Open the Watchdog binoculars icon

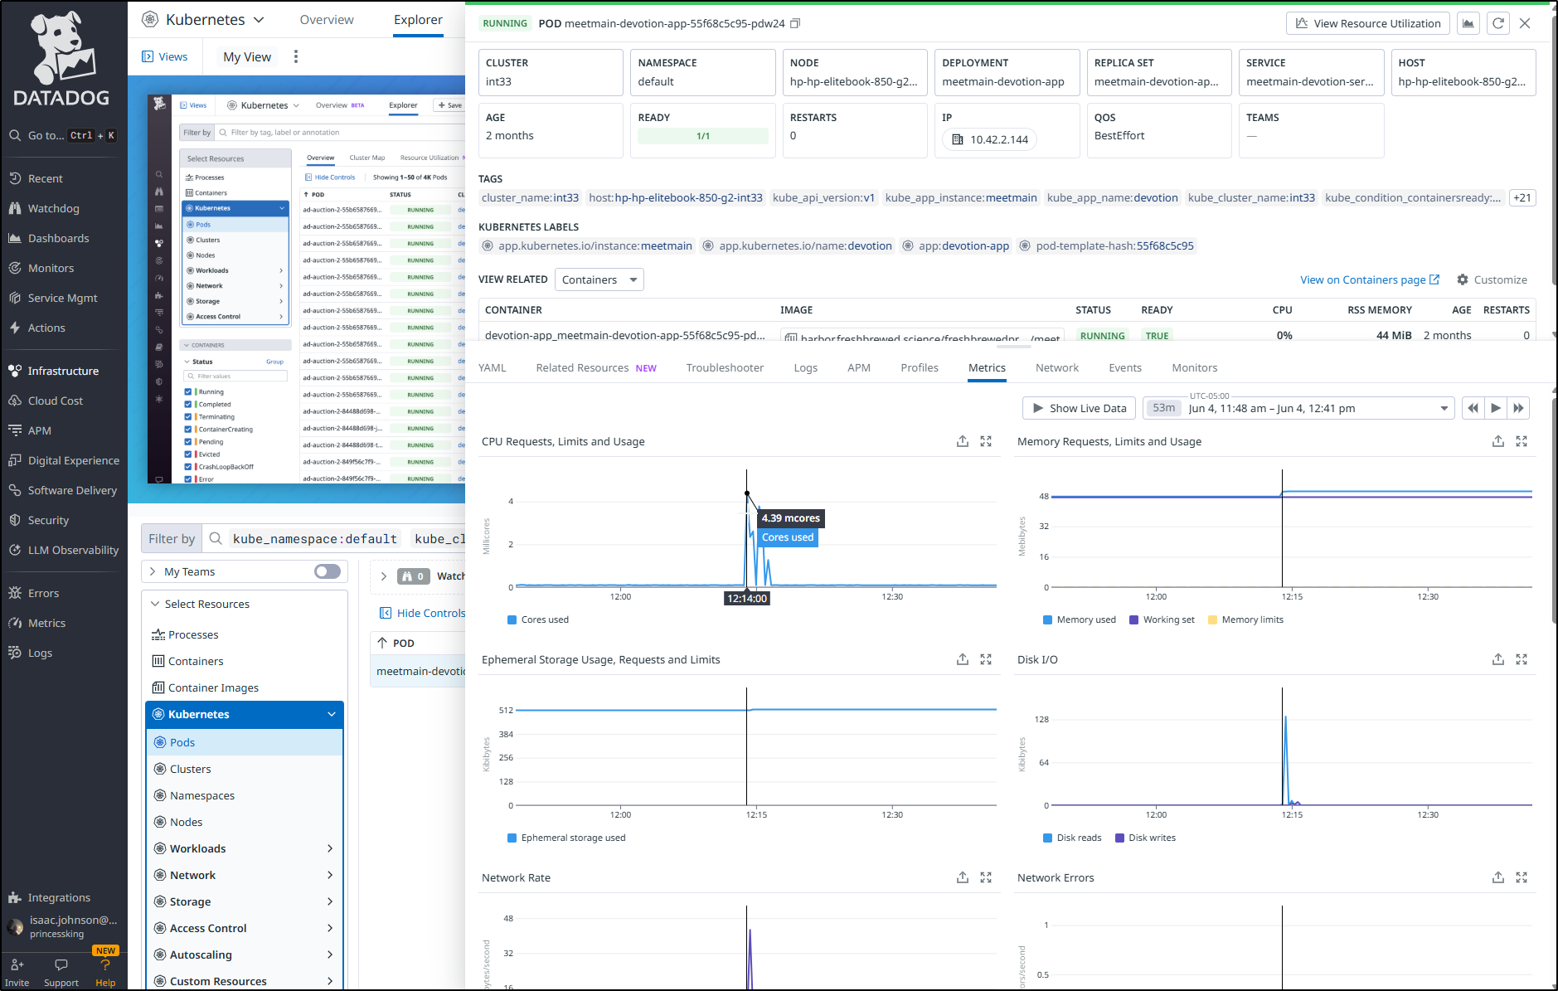(x=15, y=208)
